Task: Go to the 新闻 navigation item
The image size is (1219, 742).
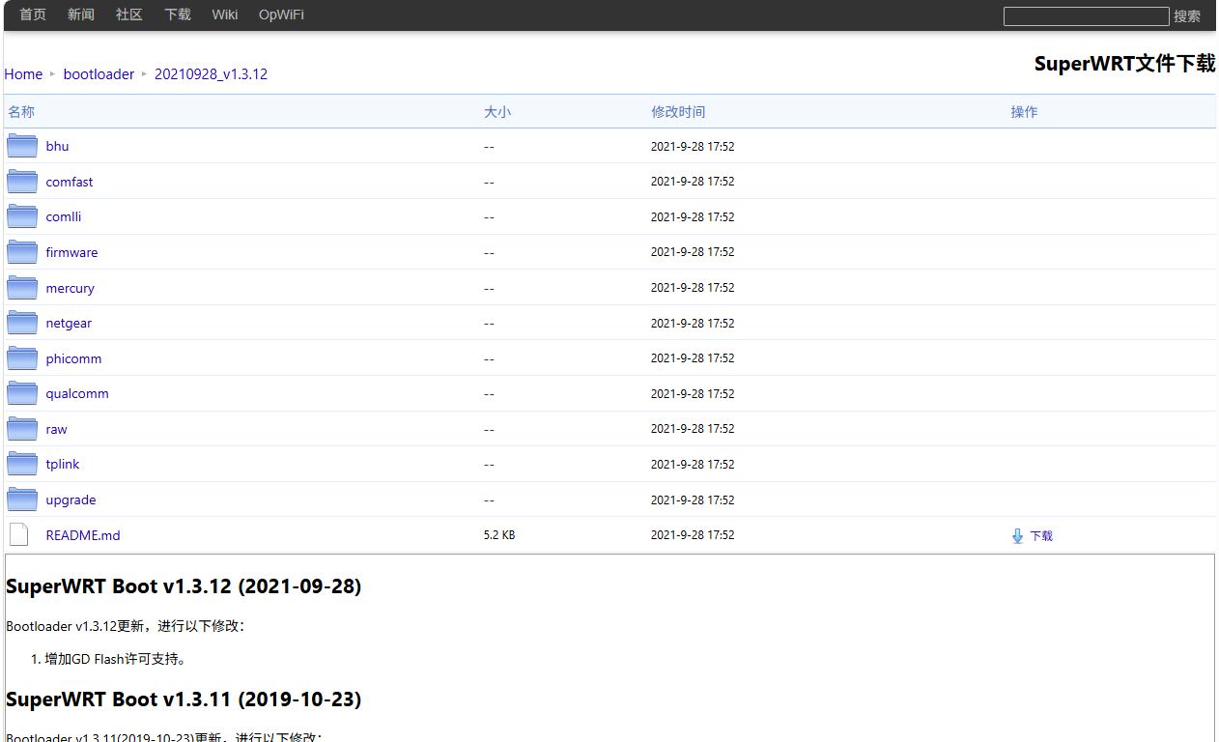Action: click(x=81, y=14)
